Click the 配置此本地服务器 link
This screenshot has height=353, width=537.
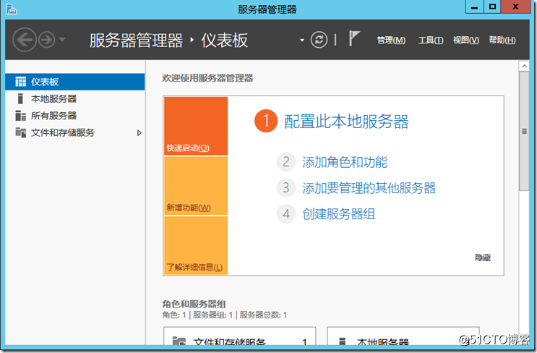tap(346, 122)
